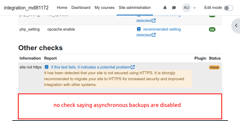Click book icon beside opcache.enable recommended setting

click(139, 29)
